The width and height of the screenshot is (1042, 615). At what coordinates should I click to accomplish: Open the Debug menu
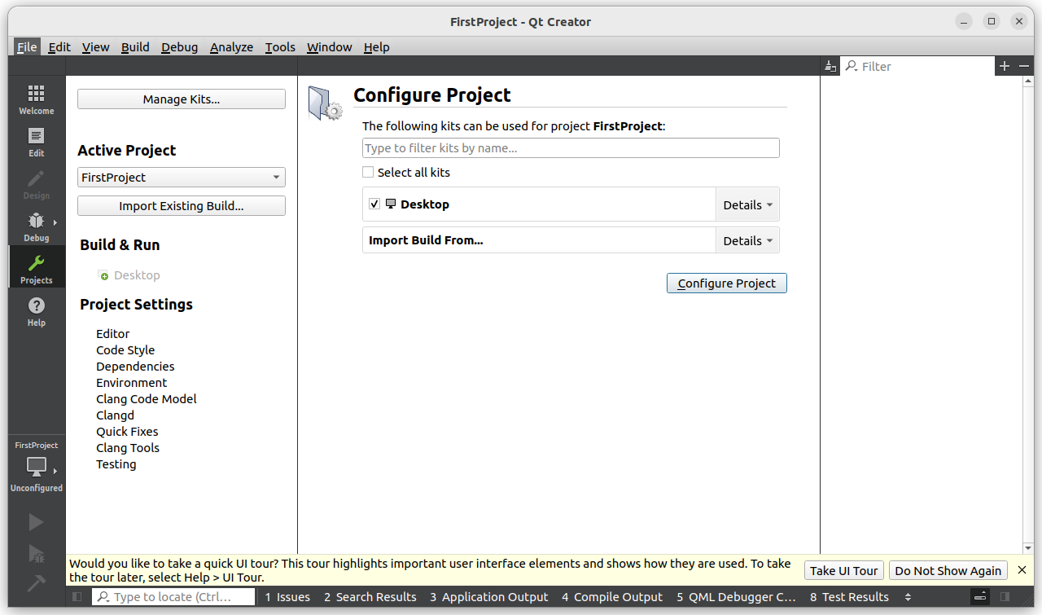[179, 47]
